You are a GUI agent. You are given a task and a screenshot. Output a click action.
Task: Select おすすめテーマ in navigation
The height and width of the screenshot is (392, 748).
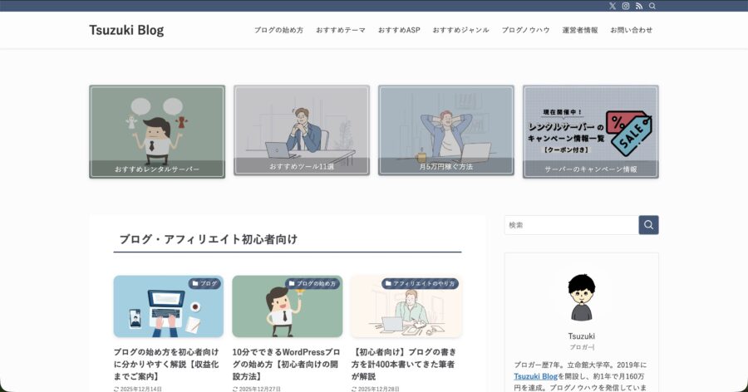click(341, 30)
